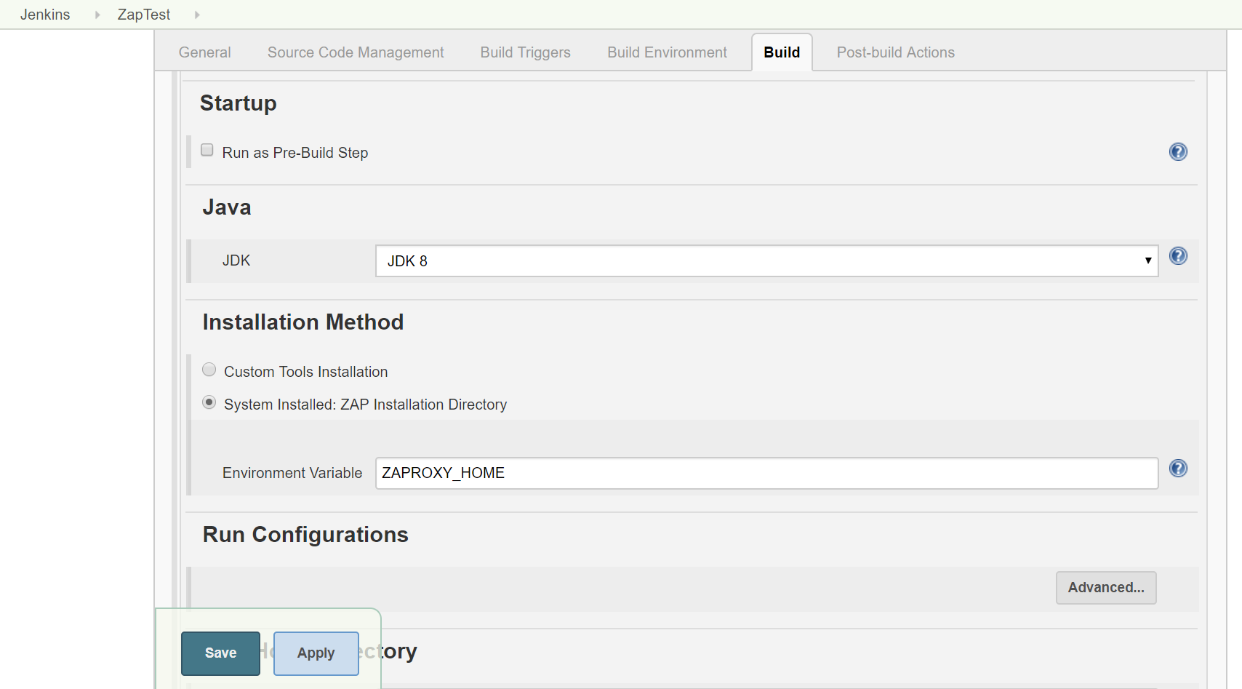The image size is (1242, 689).
Task: Select System Installed ZAP Installation Directory option
Action: 209,402
